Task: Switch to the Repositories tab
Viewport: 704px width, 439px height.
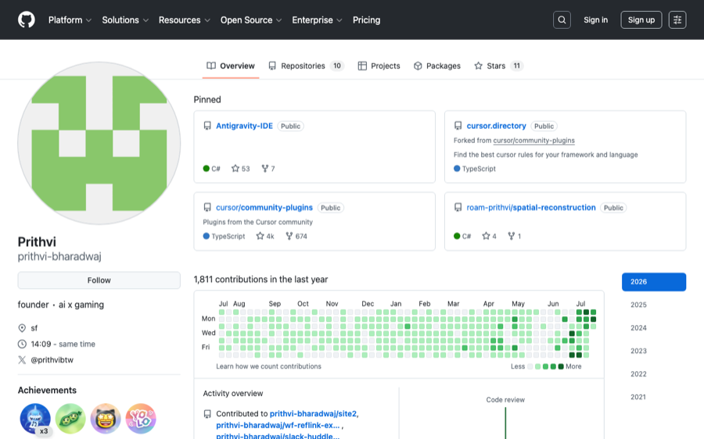Action: [x=306, y=66]
